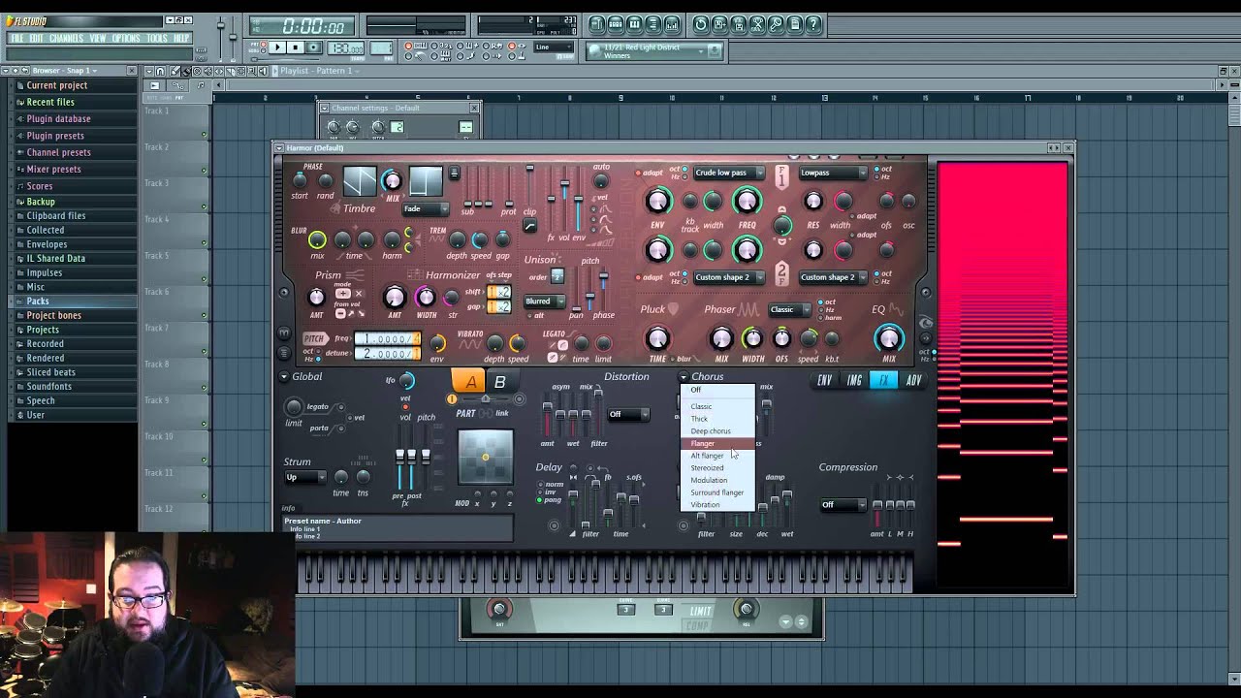Open the help question mark icon
The image size is (1241, 698).
pyautogui.click(x=814, y=24)
